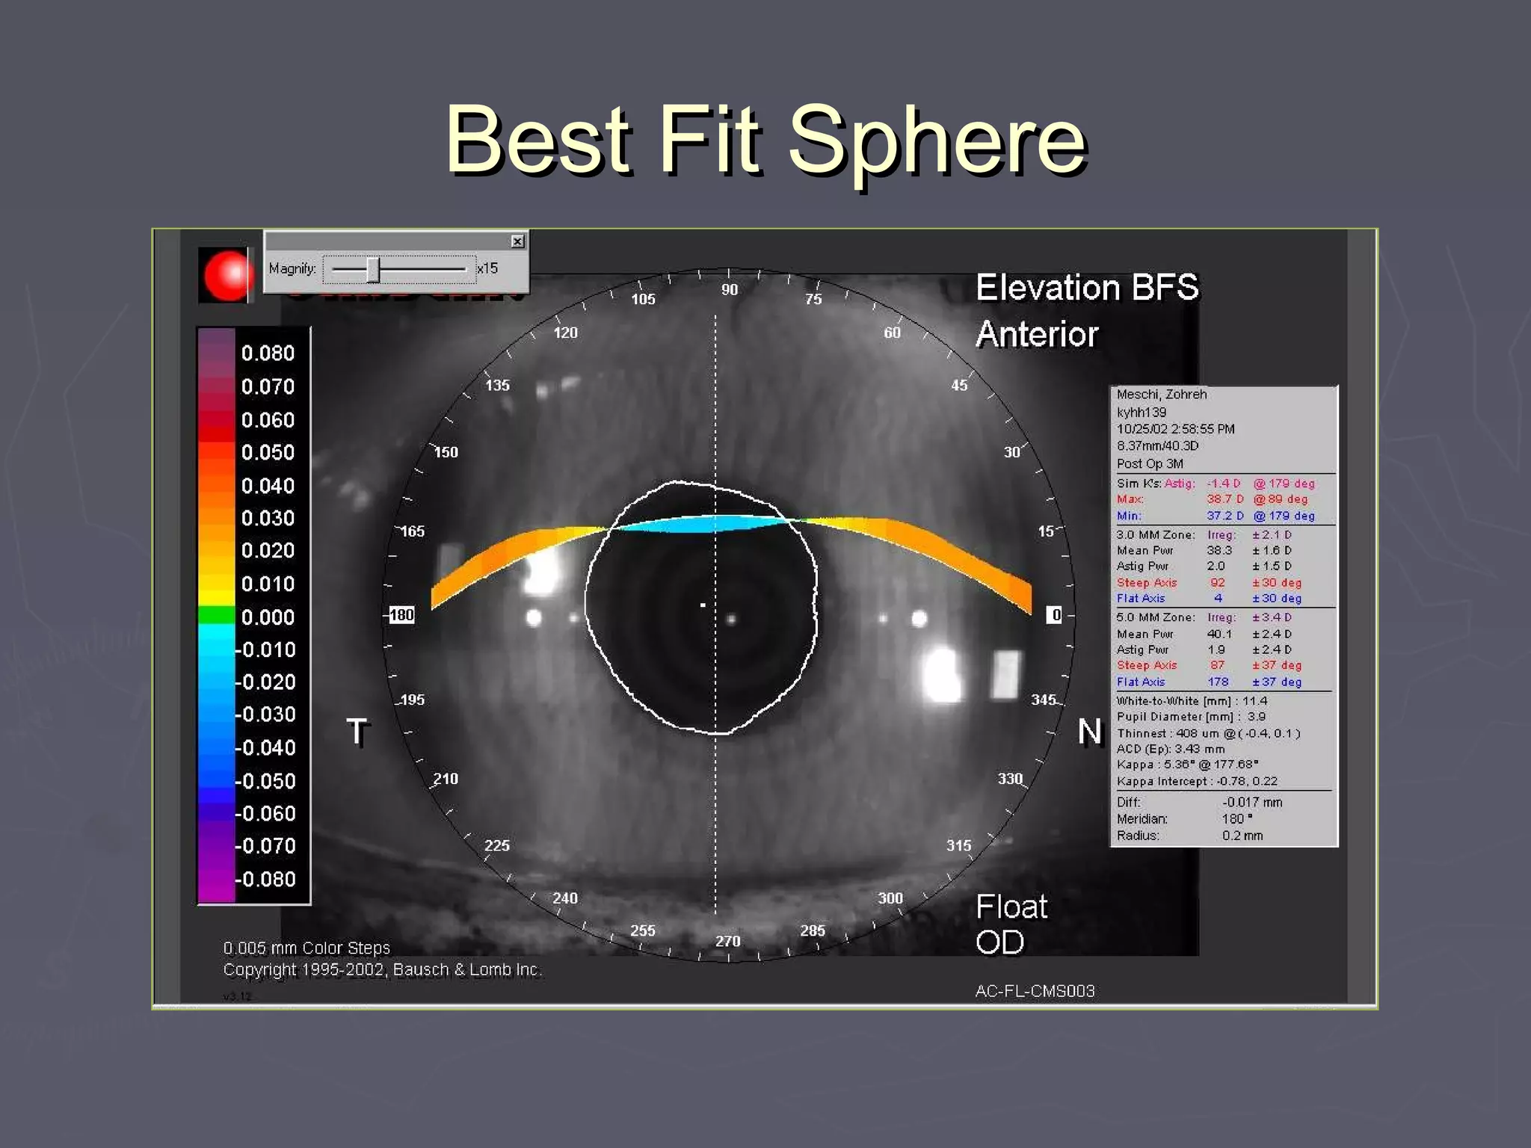1531x1148 pixels.
Task: Click the OD eye label
Action: [x=999, y=942]
